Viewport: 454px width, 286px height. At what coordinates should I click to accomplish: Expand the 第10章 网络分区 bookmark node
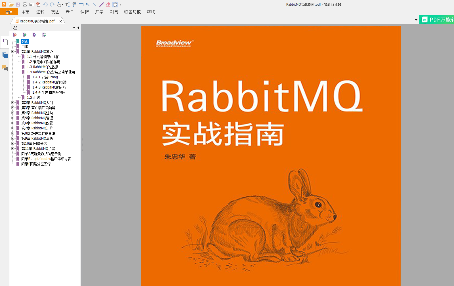tap(12, 144)
